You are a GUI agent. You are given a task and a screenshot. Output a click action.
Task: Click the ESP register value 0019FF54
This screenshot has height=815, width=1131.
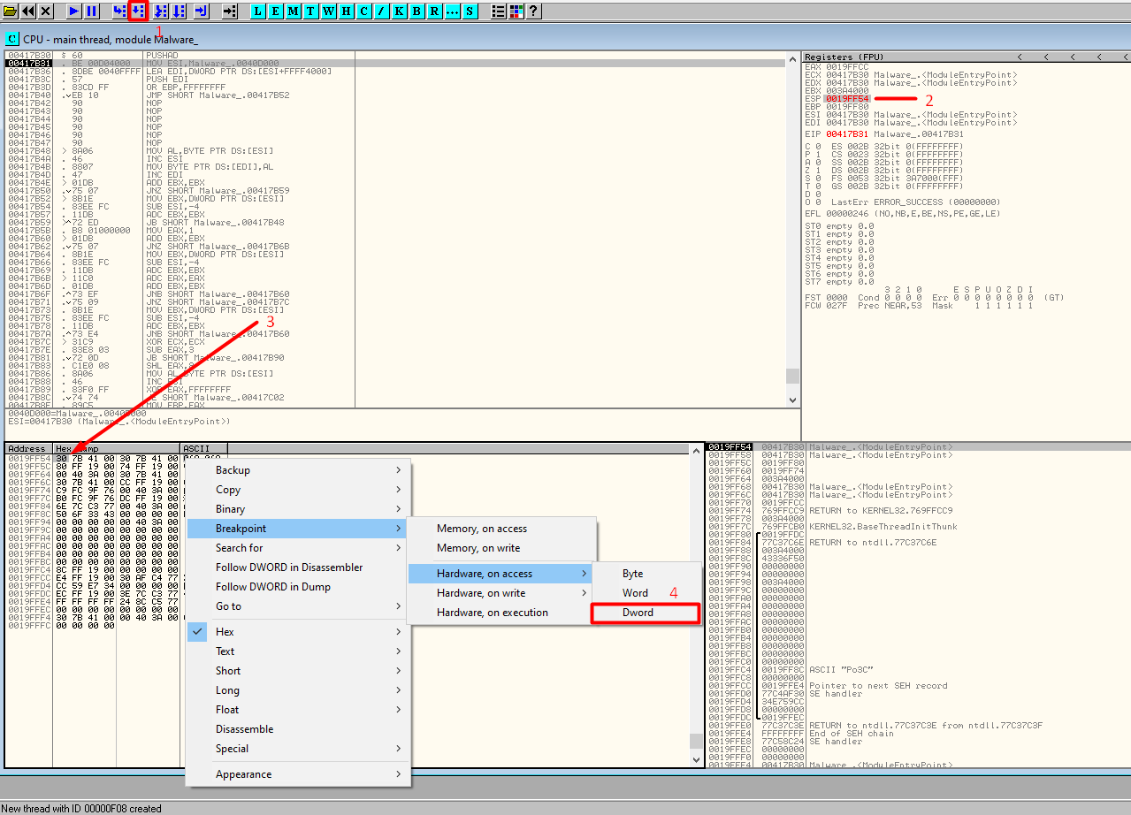tap(847, 99)
